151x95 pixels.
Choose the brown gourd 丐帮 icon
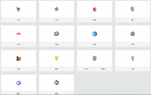(18, 58)
